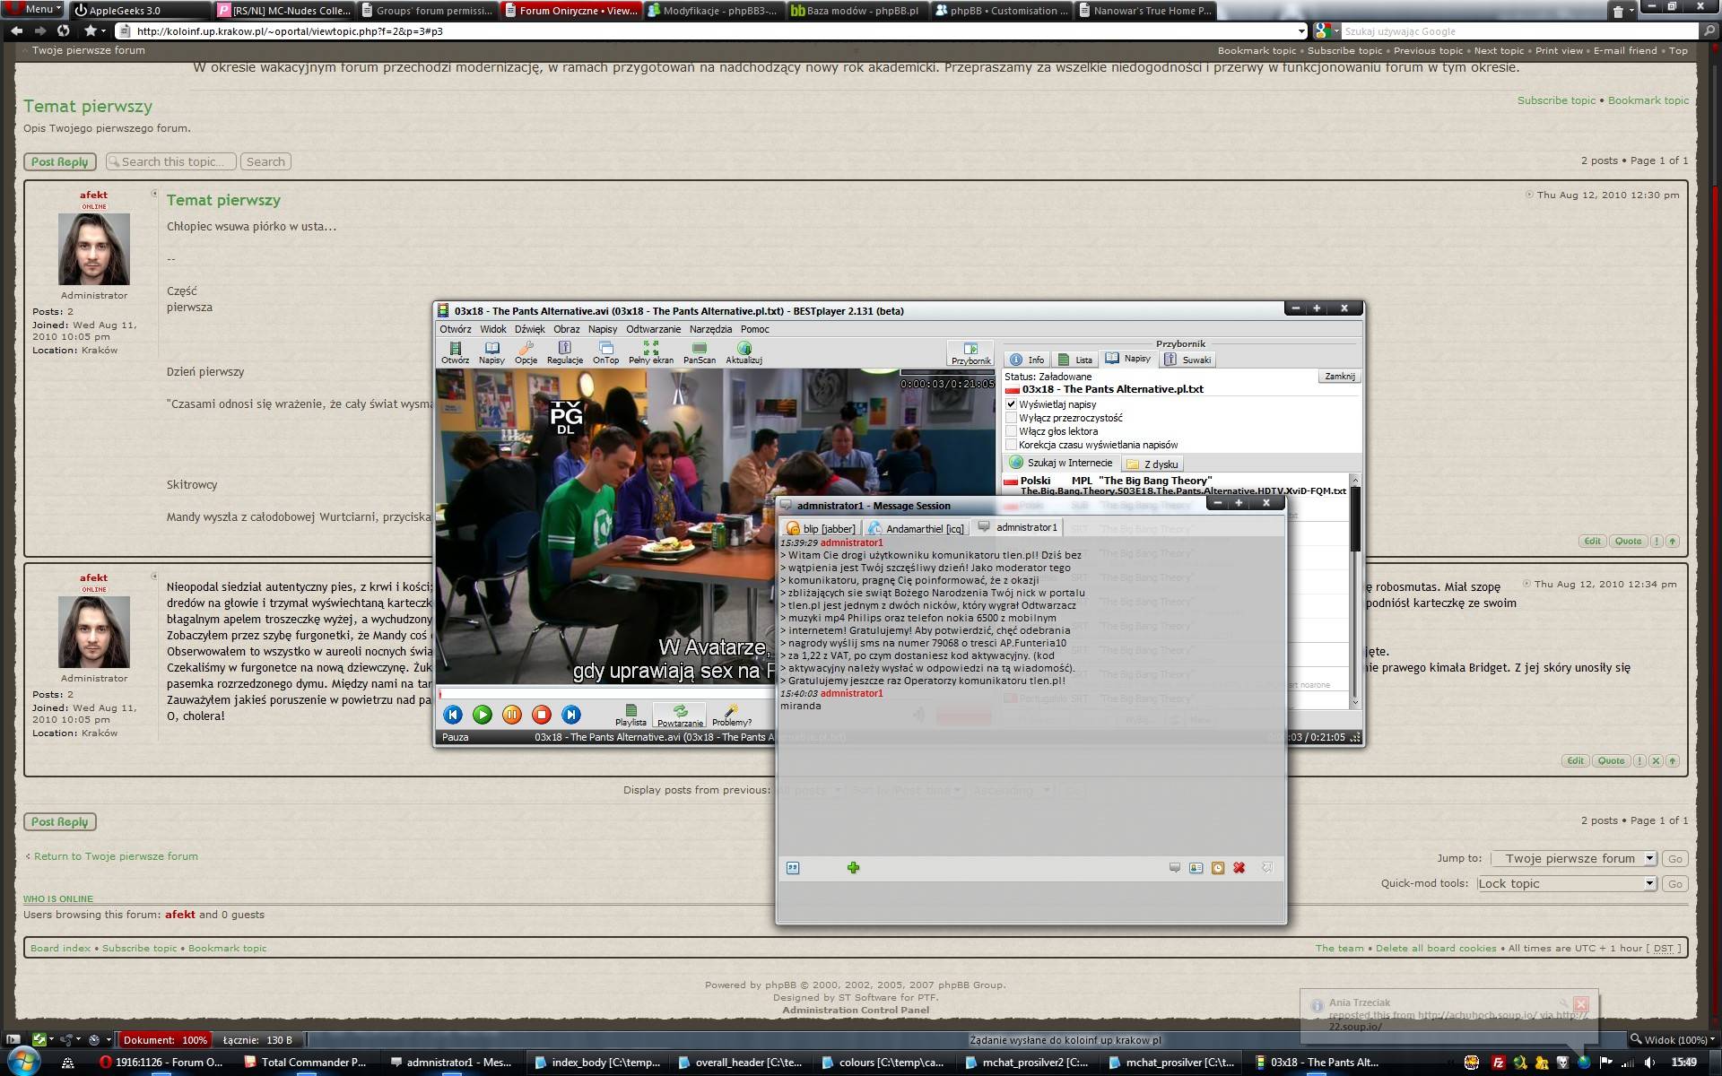Open the Administration Control Panel link
Screen dimensions: 1722x1076
point(856,1011)
